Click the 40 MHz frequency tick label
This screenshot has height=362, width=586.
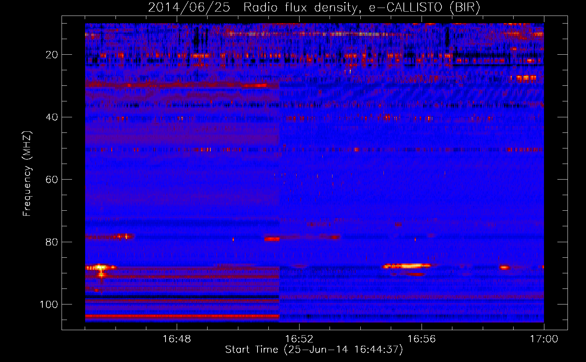52,117
